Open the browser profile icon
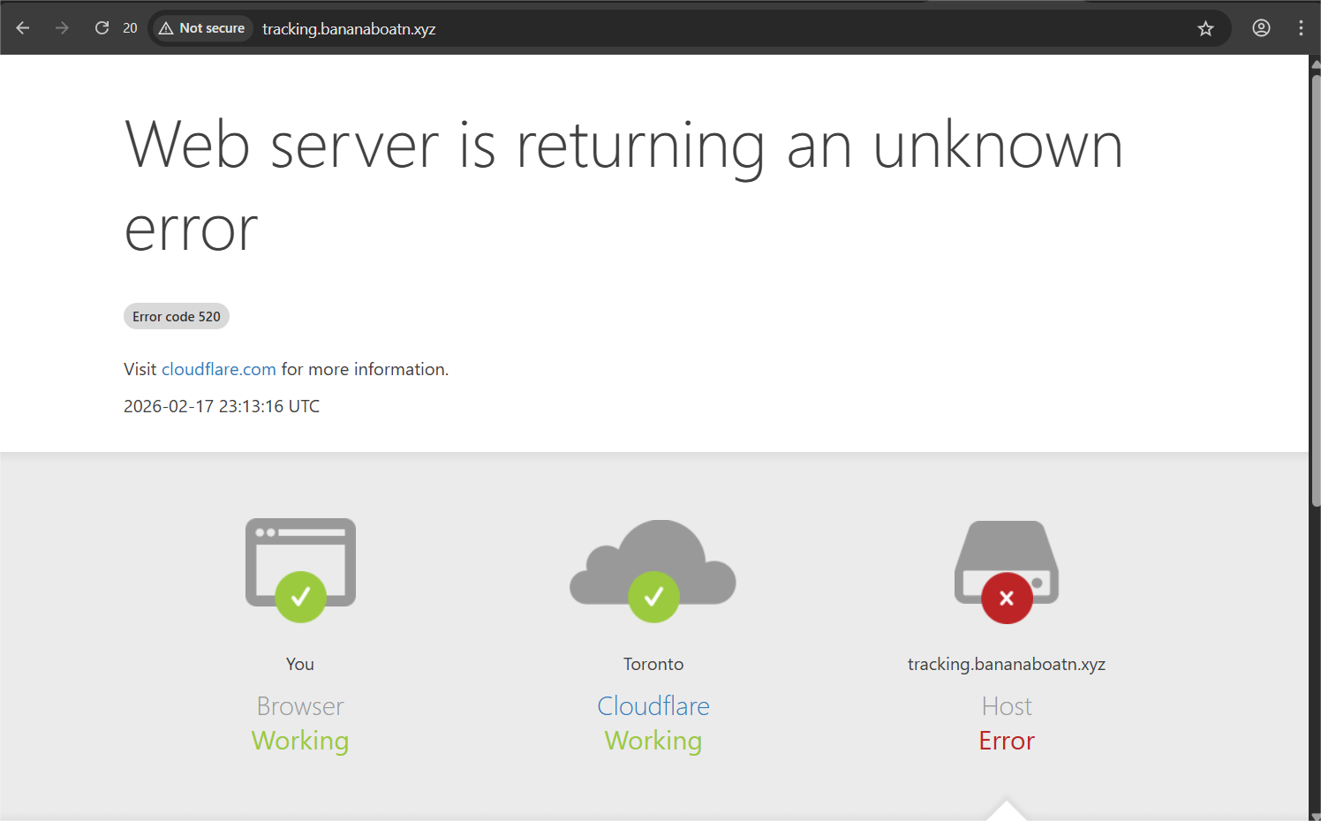1321x821 pixels. 1261,28
